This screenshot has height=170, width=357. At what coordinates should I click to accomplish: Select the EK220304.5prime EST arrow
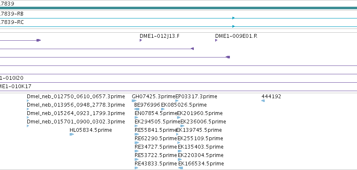coord(180,160)
